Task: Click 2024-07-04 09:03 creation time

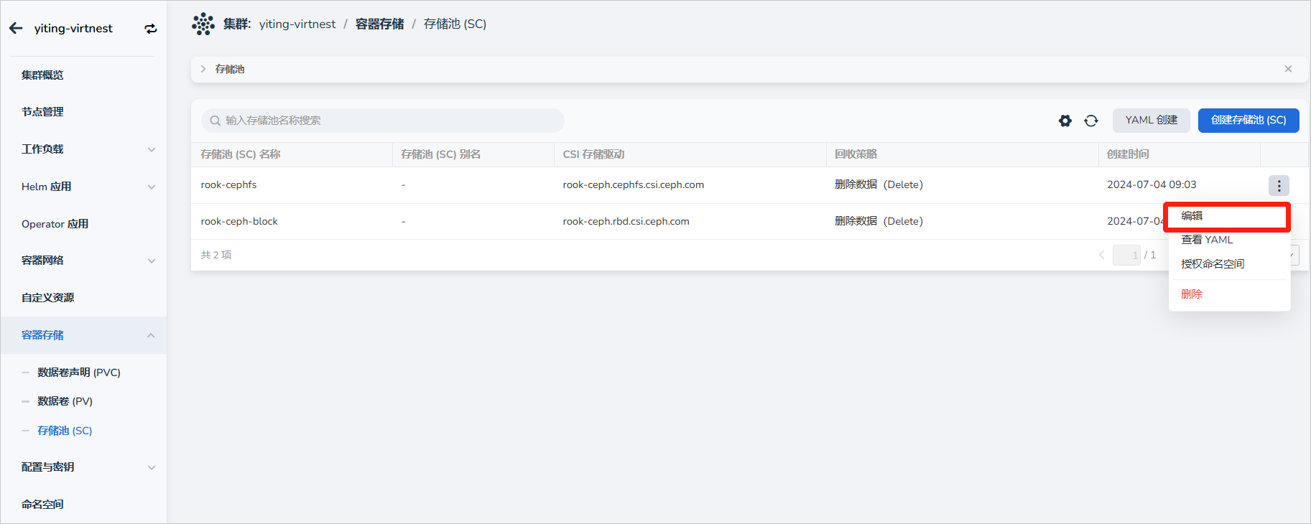Action: (1152, 184)
